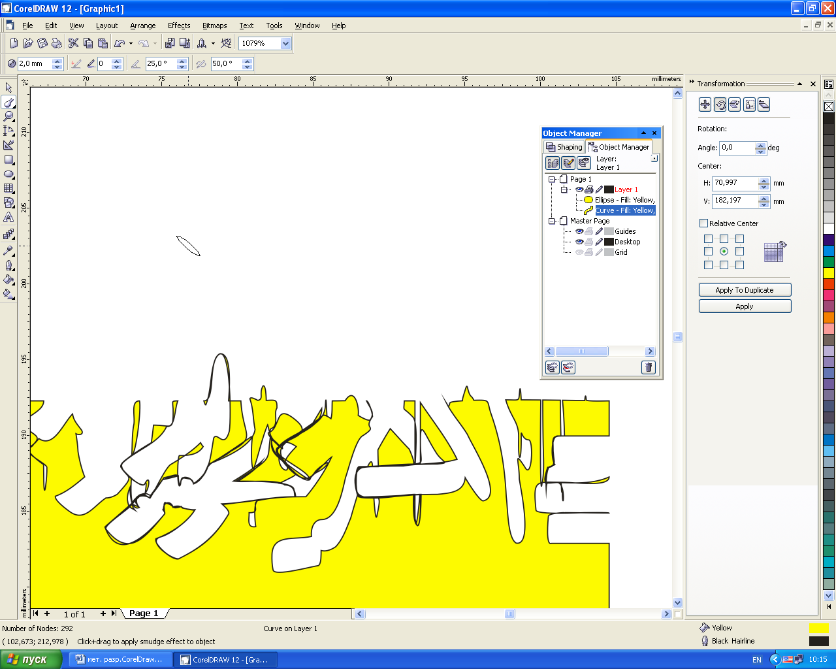Switch to мет. разр.CorelDraw taskbar window
836x669 pixels.
pyautogui.click(x=120, y=659)
